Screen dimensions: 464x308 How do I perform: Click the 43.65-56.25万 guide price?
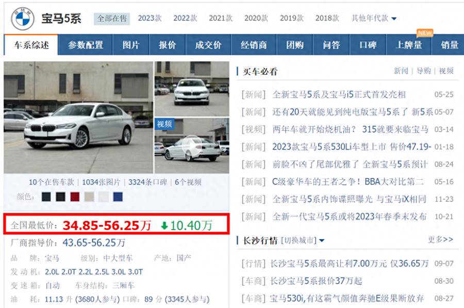[94, 243]
